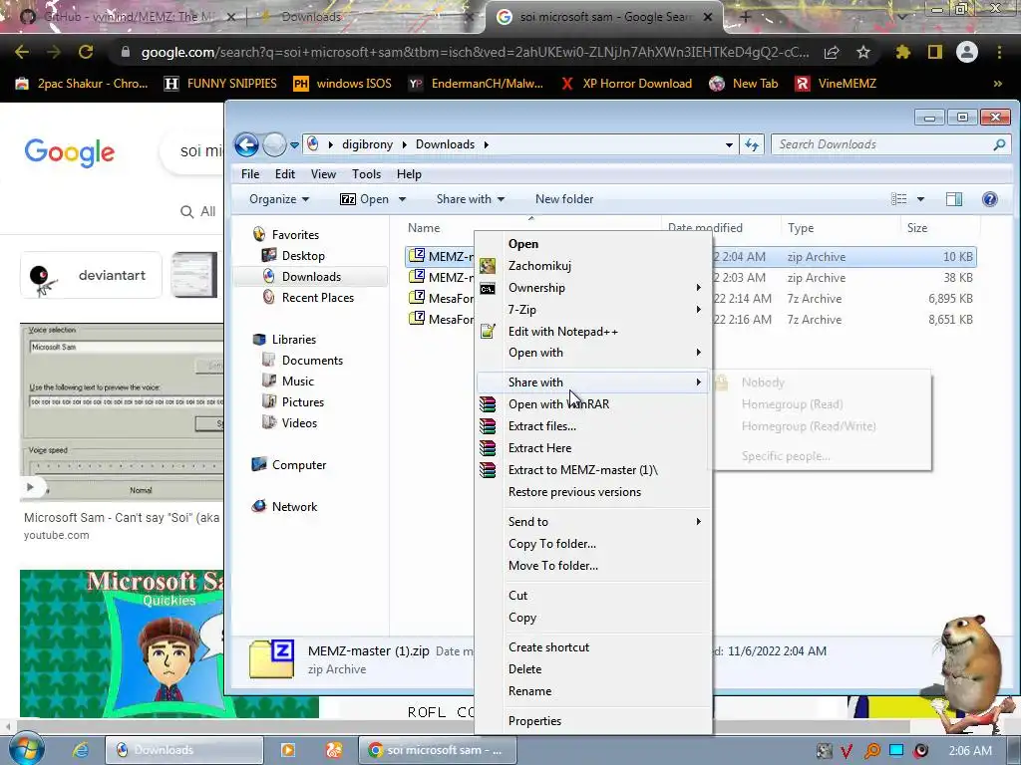
Task: Expand the Open button dropdown arrow
Action: [402, 199]
